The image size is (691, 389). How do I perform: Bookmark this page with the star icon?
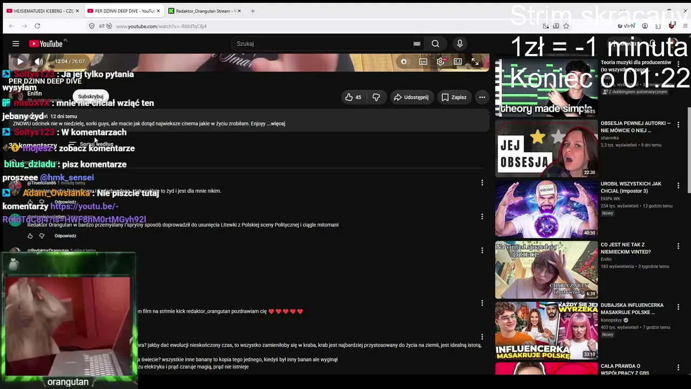pyautogui.click(x=566, y=26)
